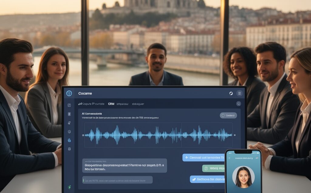Click the circular app logo beside Cocame
Image resolution: width=311 pixels, height=193 pixels.
pyautogui.click(x=69, y=93)
